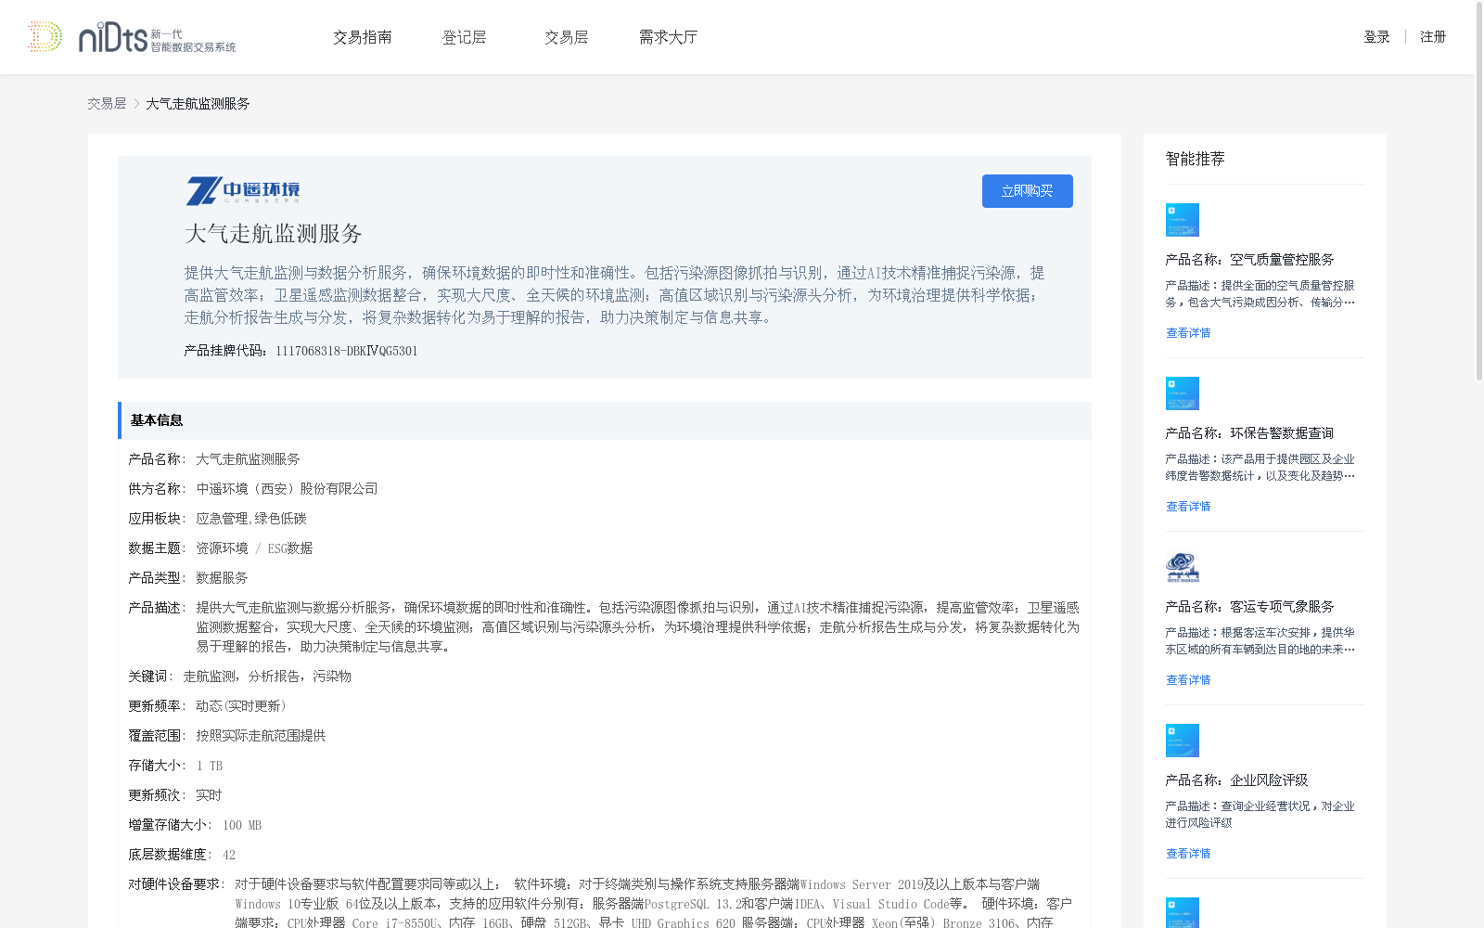Open the 需求大厅 menu
This screenshot has width=1484, height=928.
point(668,37)
